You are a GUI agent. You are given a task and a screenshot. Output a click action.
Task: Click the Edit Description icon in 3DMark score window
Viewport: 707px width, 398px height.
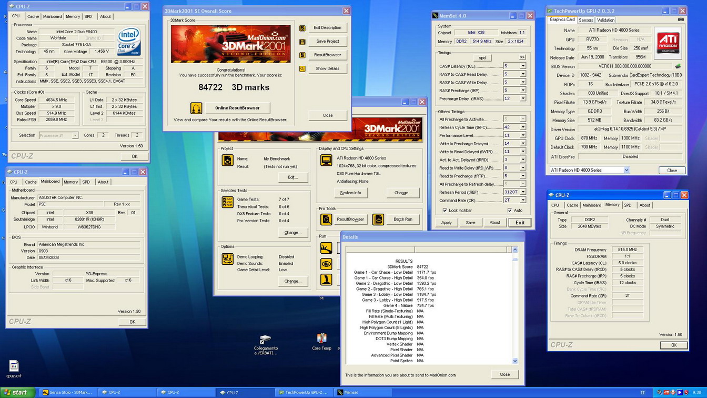coord(302,28)
